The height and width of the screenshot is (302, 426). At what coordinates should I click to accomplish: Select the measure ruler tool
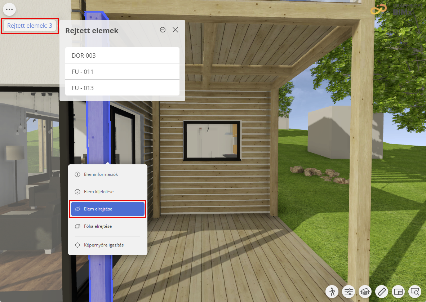click(x=382, y=292)
